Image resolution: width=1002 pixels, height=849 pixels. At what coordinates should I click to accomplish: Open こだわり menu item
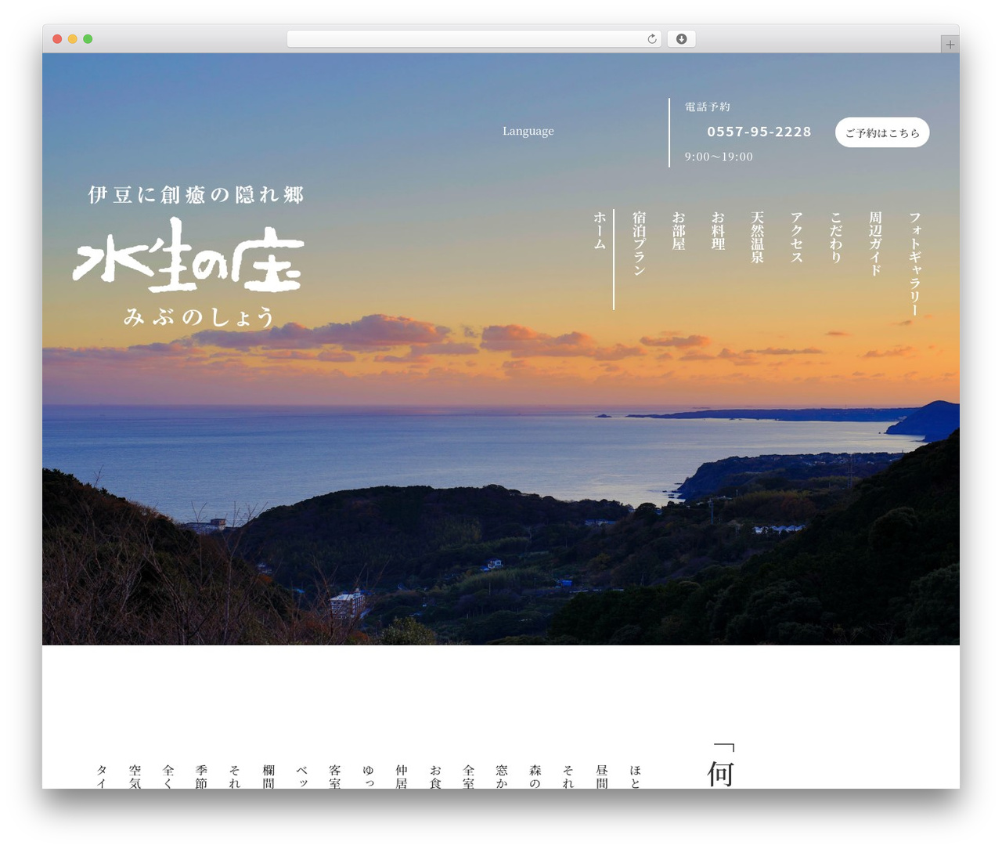836,237
